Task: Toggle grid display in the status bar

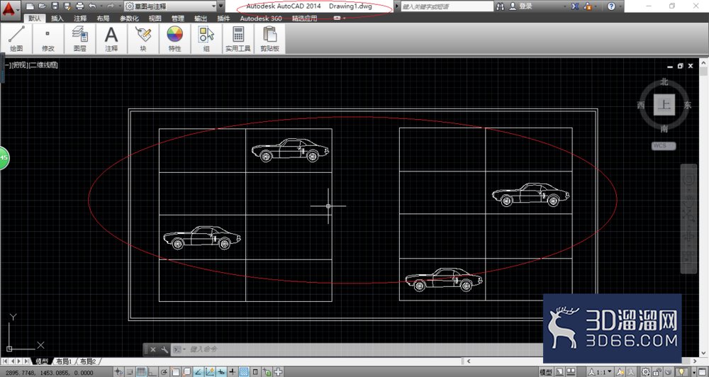Action: pos(140,373)
